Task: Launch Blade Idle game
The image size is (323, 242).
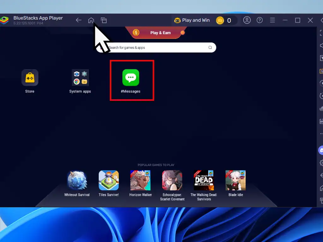Action: pyautogui.click(x=235, y=181)
